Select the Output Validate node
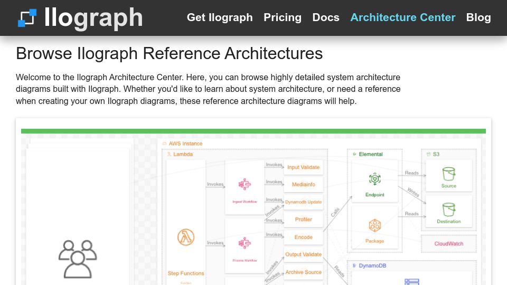Viewport: 507px width, 285px height. [x=303, y=254]
